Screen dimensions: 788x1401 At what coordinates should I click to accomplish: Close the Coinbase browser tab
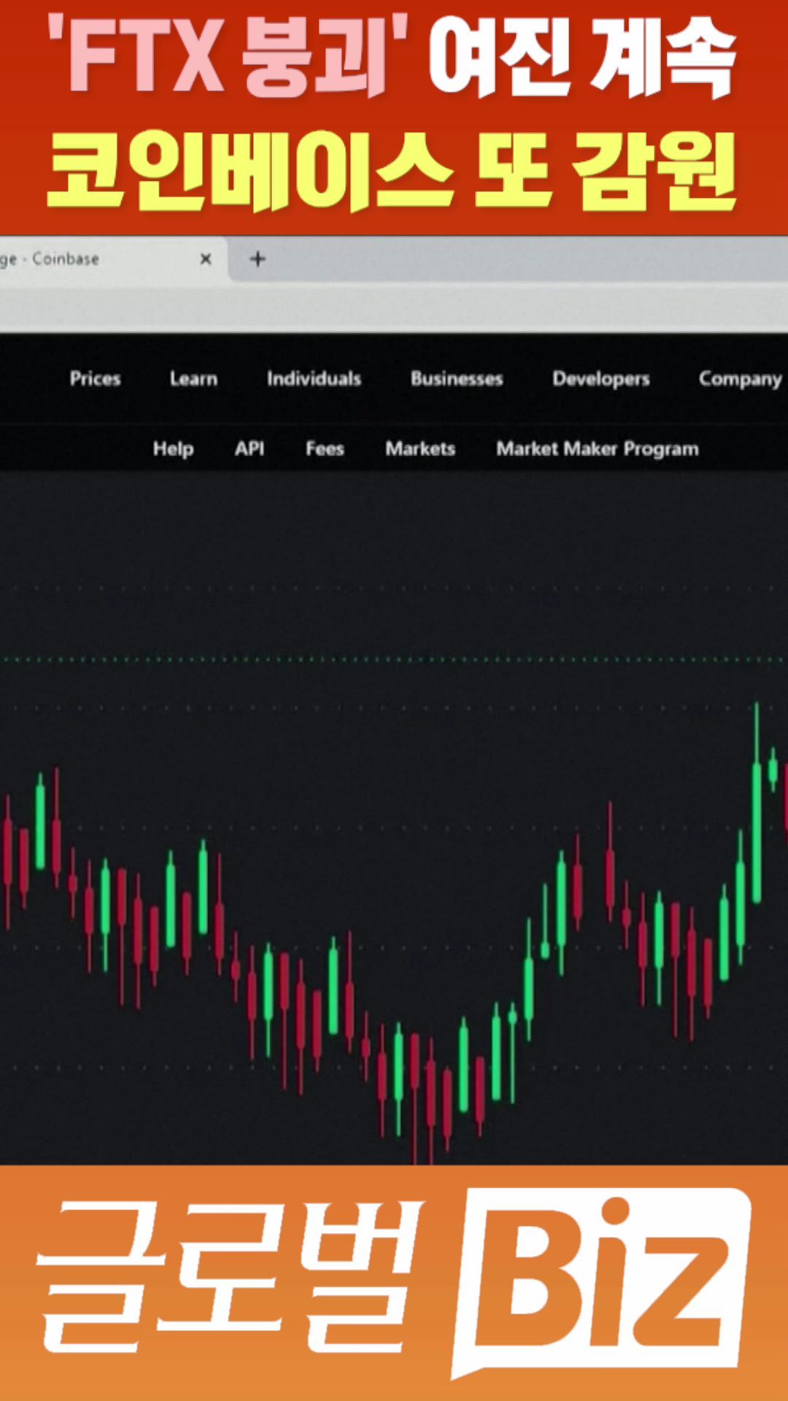click(x=206, y=259)
